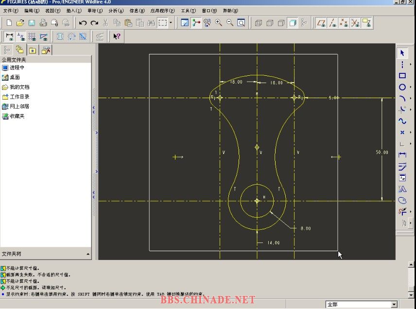The height and width of the screenshot is (309, 416).
Task: Pick the arc sketch tool
Action: (x=402, y=99)
